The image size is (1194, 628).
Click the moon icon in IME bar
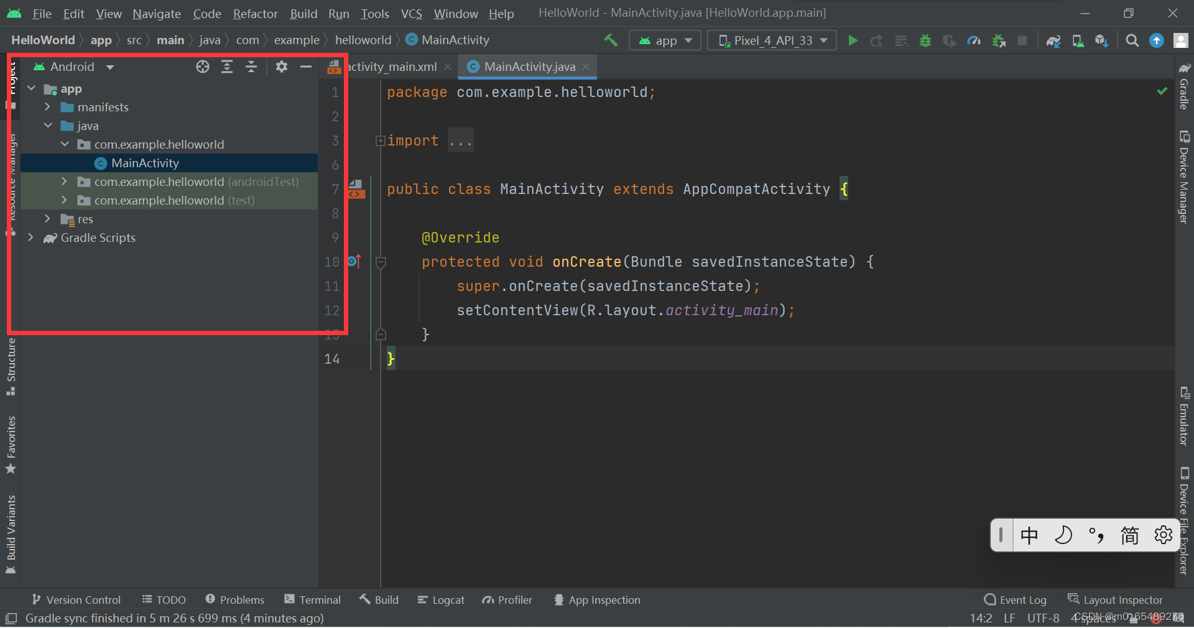coord(1063,535)
